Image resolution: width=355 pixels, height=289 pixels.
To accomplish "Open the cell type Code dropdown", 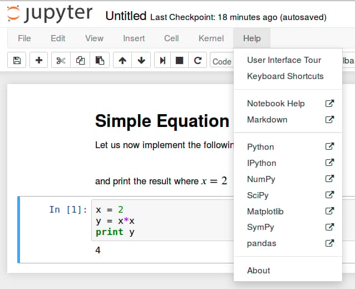I will pyautogui.click(x=222, y=60).
